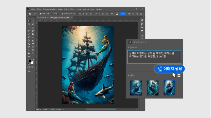
Task: Switch to the AI그림 만들기.psd document tab
Action: 53,18
